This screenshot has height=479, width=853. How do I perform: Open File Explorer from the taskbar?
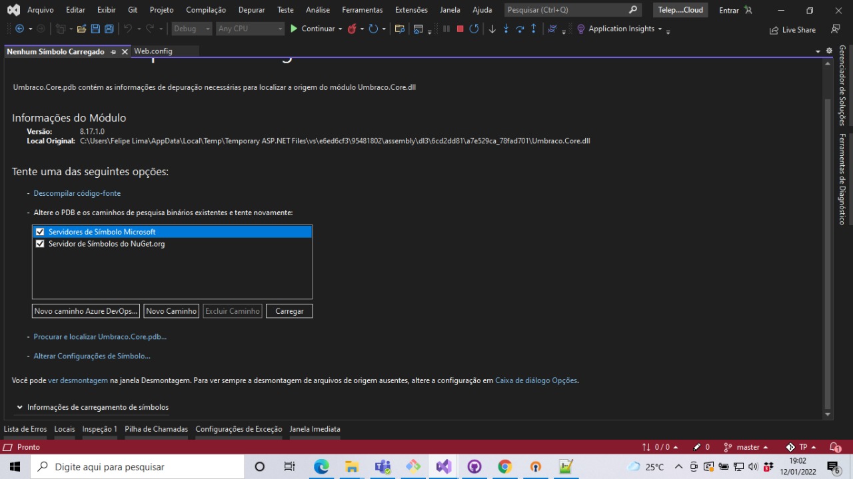(352, 466)
